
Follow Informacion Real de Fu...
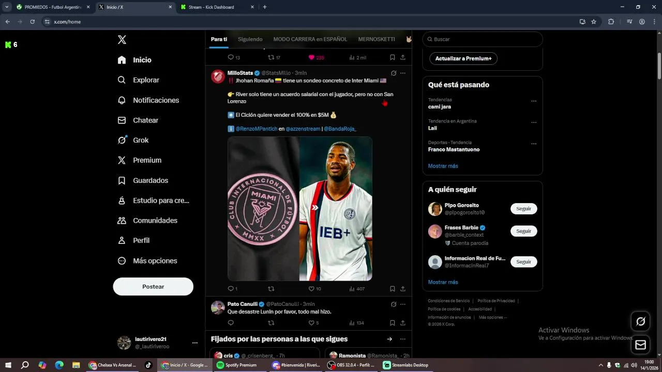tap(524, 262)
